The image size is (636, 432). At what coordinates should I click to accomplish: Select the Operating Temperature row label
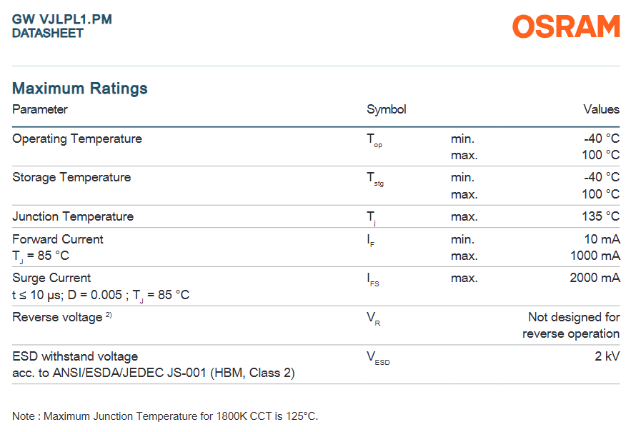[77, 139]
